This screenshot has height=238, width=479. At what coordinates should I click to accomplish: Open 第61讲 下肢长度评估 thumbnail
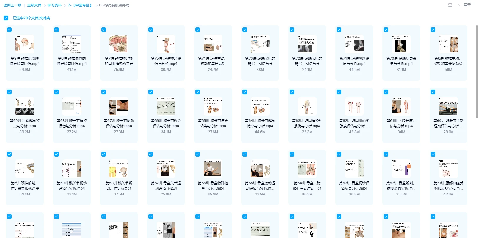click(401, 106)
